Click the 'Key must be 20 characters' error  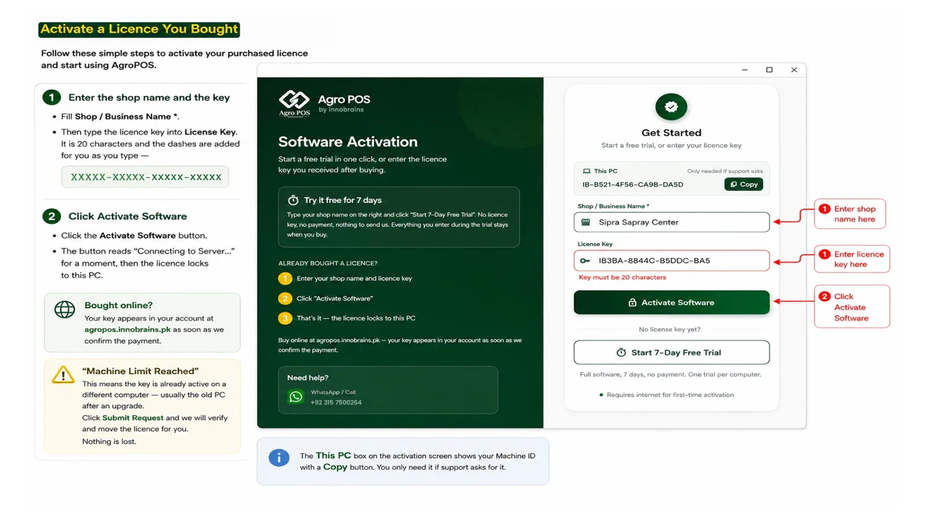[x=622, y=277]
